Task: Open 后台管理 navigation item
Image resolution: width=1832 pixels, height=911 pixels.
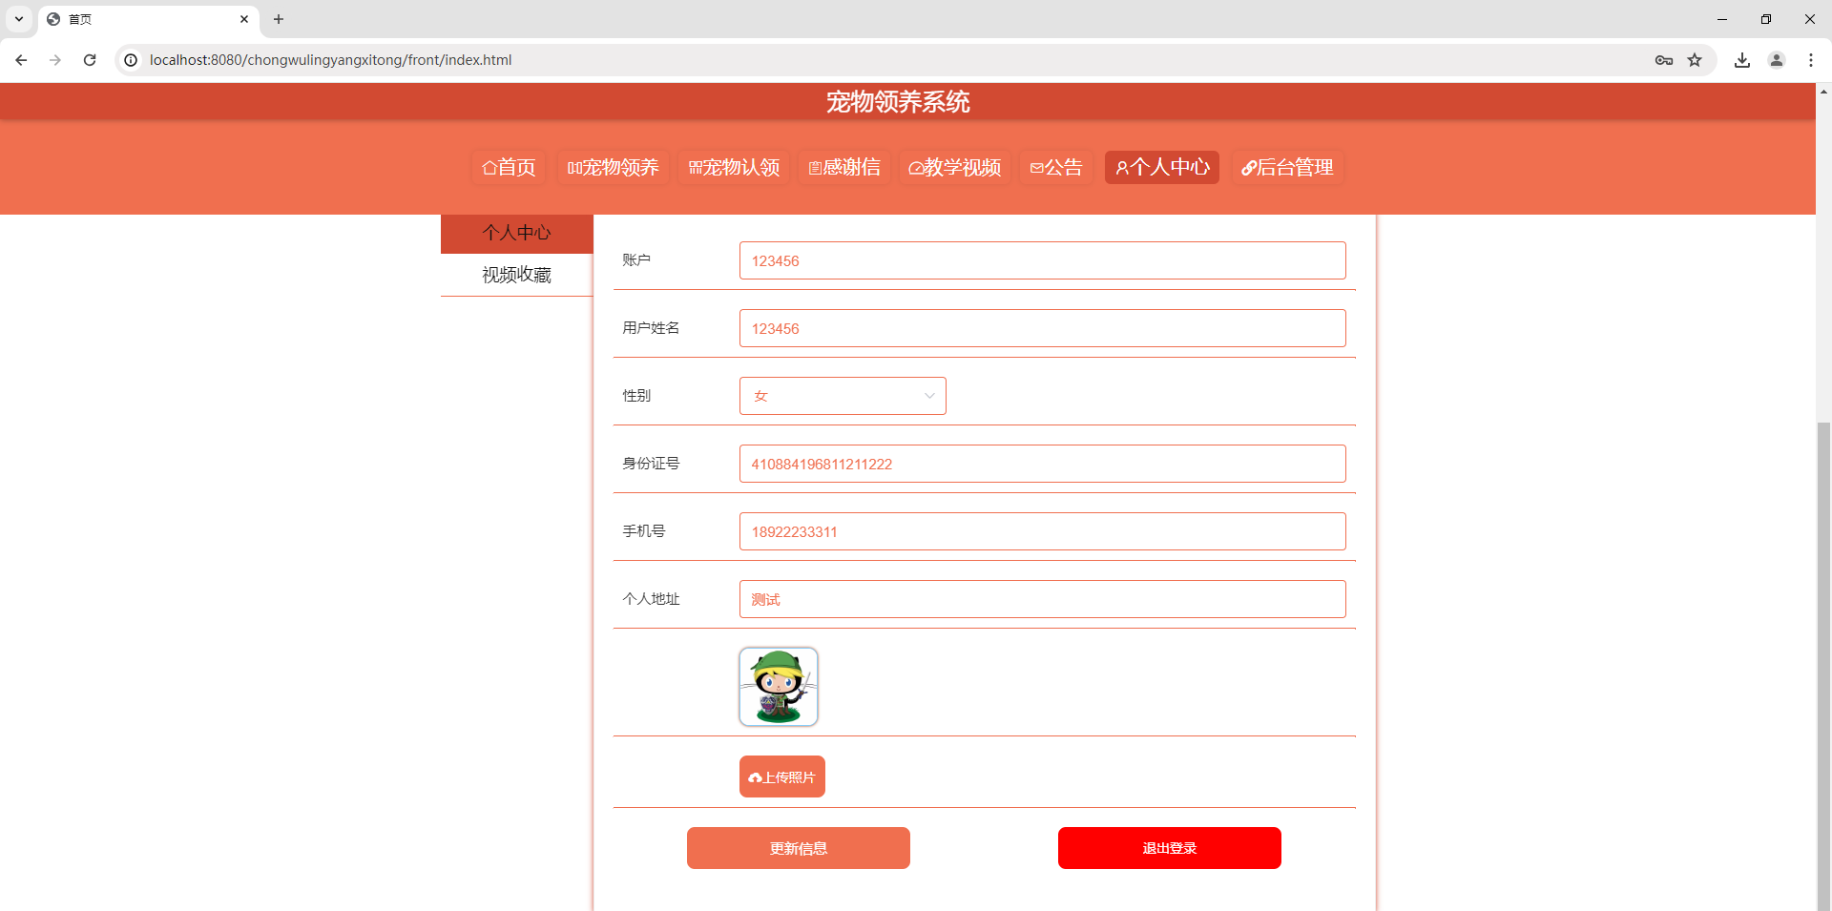Action: [1288, 168]
